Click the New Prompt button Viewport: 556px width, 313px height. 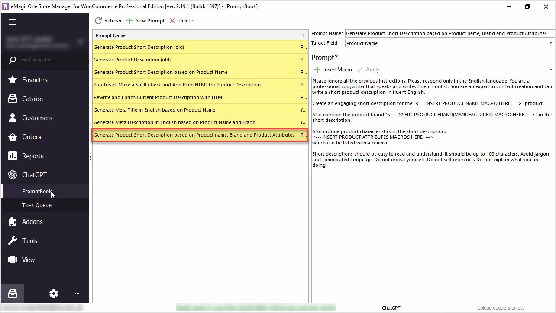(145, 20)
